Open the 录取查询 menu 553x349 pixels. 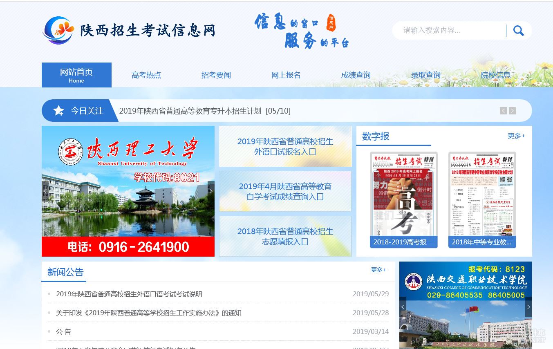(426, 75)
